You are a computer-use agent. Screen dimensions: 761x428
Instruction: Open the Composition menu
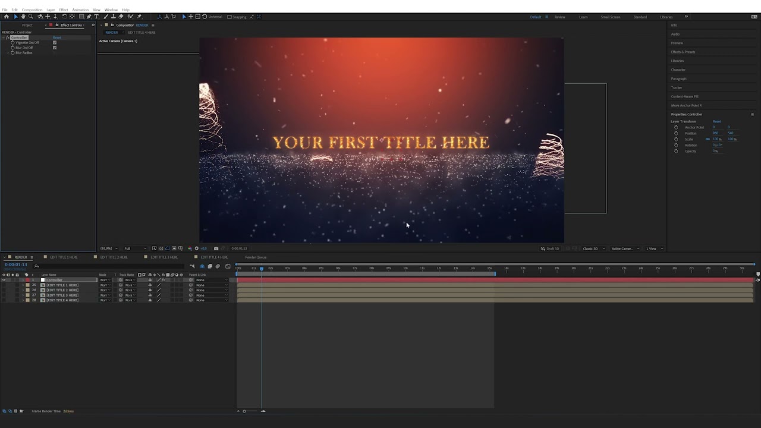(x=32, y=10)
